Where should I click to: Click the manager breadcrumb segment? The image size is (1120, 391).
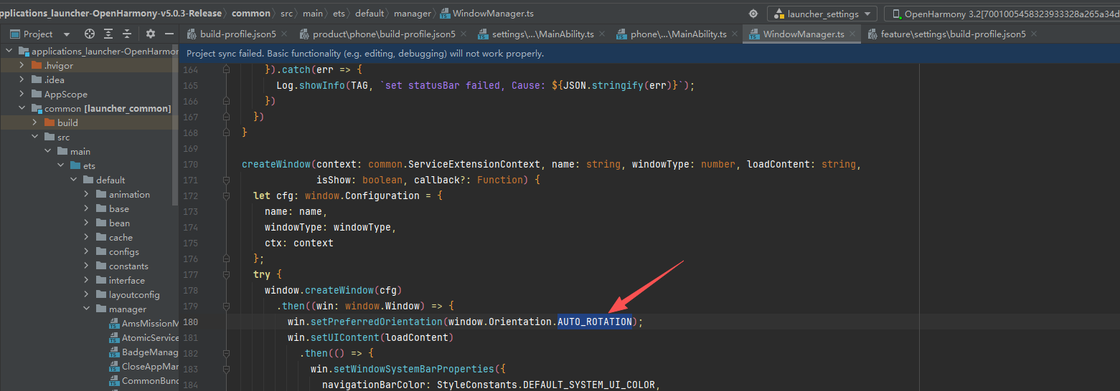pos(412,14)
